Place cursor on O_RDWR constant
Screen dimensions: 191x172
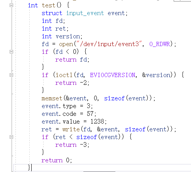pyautogui.click(x=159, y=44)
